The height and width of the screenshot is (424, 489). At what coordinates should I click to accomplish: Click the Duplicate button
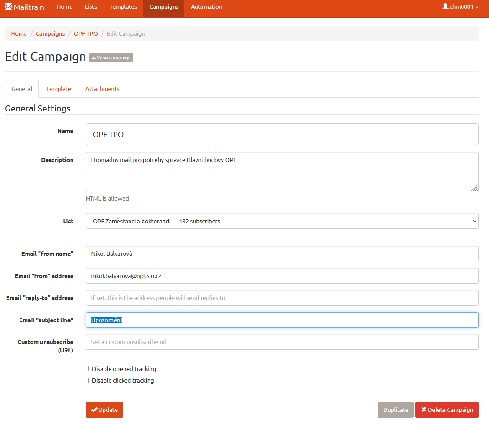(x=396, y=410)
